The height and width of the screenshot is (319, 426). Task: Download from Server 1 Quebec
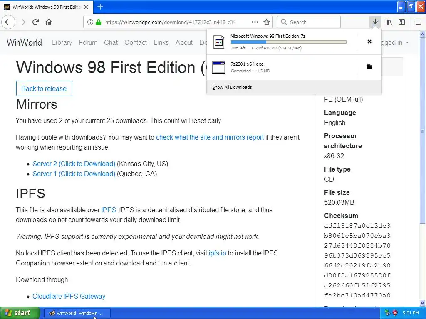pyautogui.click(x=74, y=174)
